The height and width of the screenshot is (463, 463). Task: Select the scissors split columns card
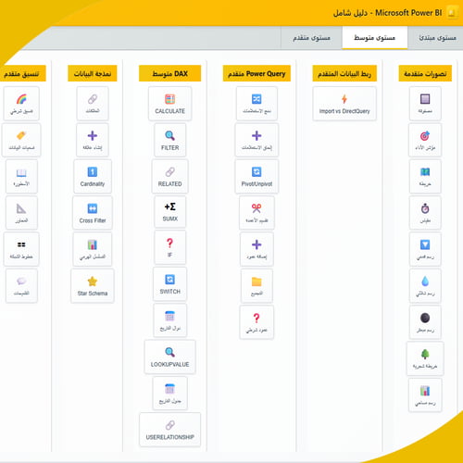(257, 213)
